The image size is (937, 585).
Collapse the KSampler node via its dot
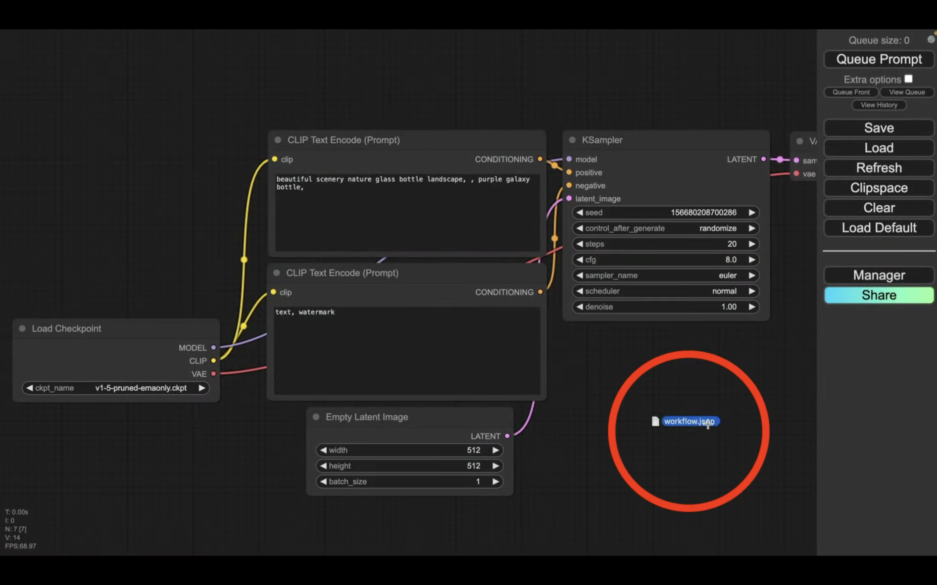(x=572, y=140)
